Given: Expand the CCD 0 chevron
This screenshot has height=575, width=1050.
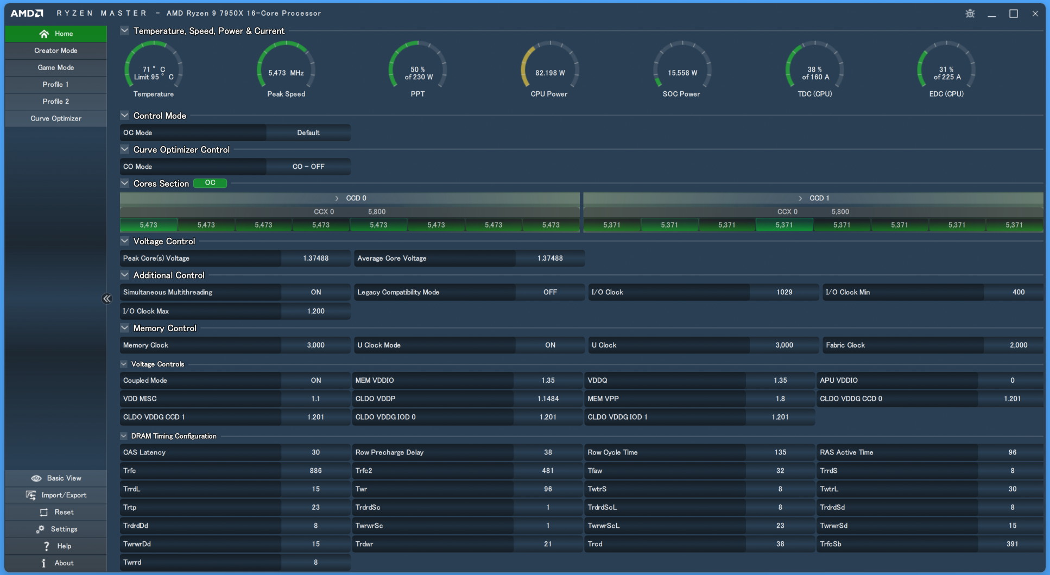Looking at the screenshot, I should (x=337, y=198).
